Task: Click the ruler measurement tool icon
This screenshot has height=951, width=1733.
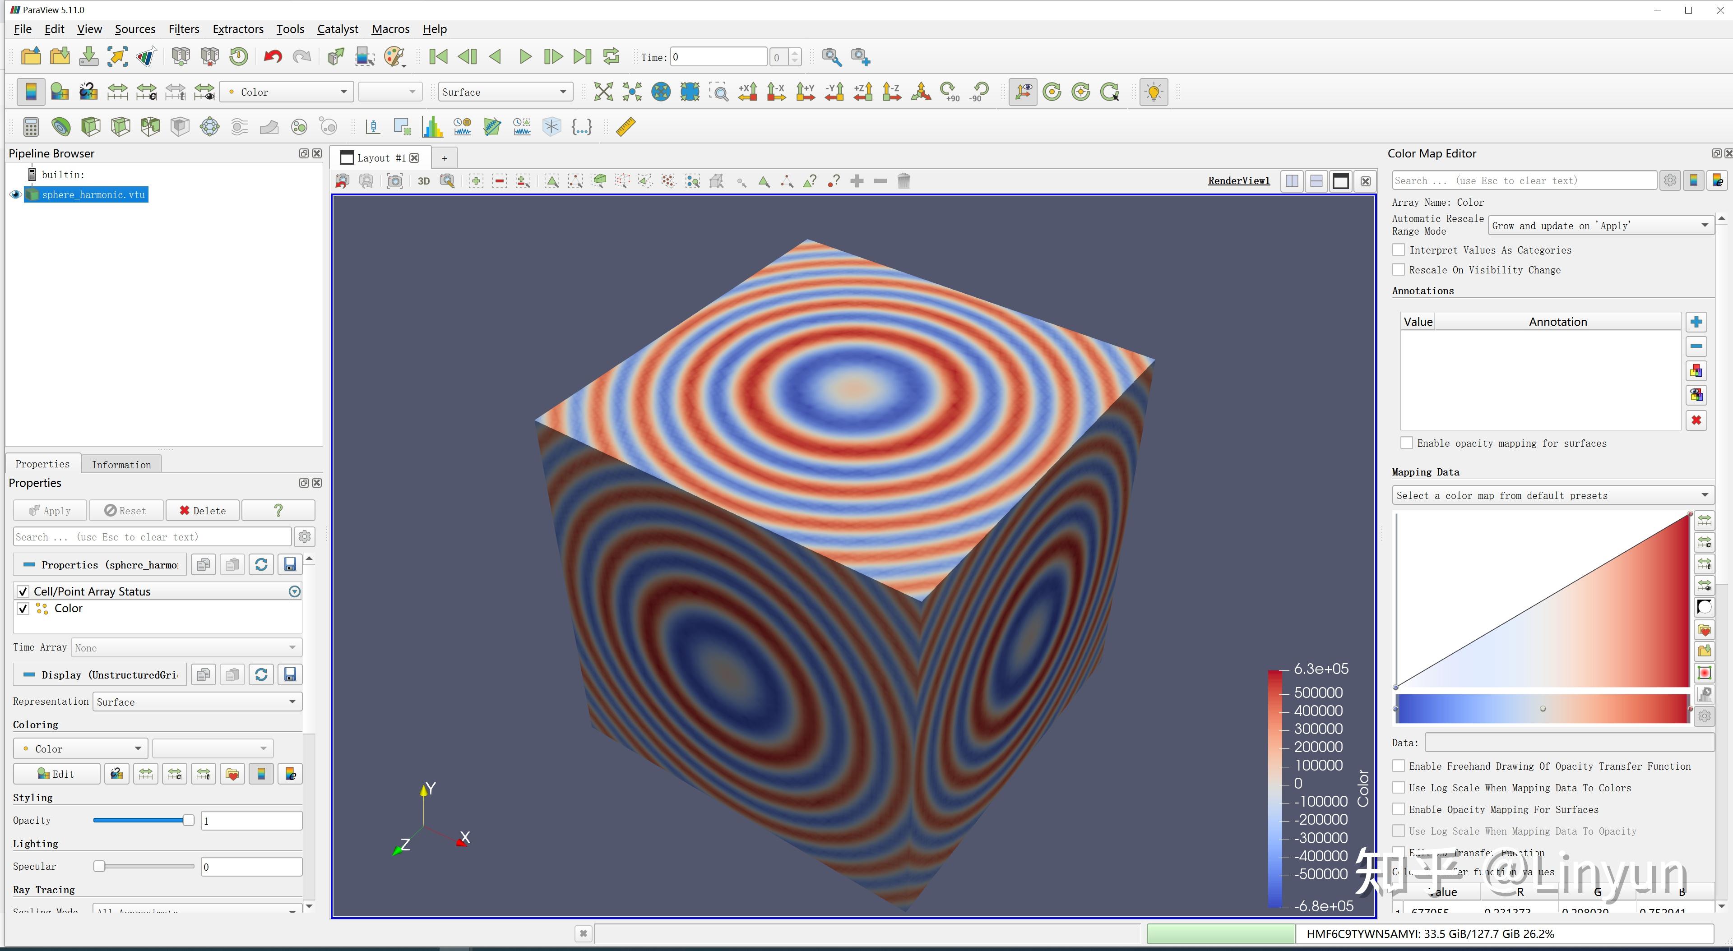Action: point(626,127)
